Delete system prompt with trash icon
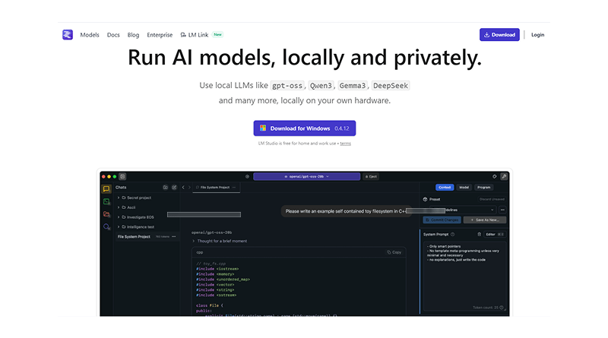Screen dimensions: 608x338 pos(479,234)
